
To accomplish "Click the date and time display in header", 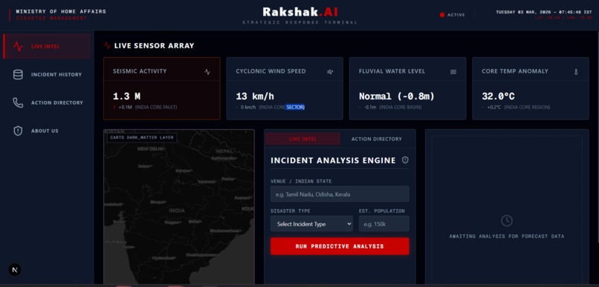I will (x=544, y=12).
